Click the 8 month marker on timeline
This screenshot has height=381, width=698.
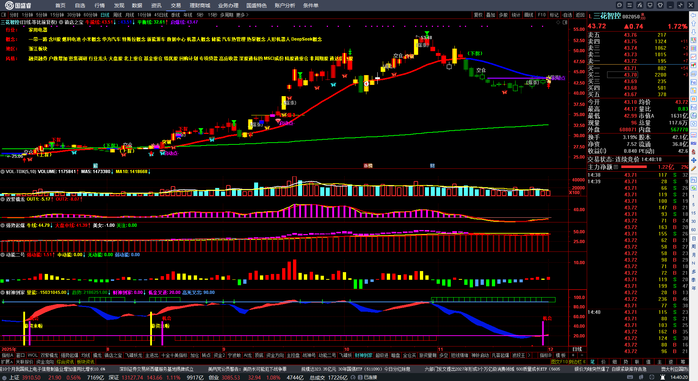click(x=108, y=349)
